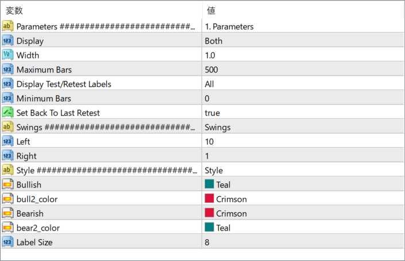This screenshot has height=261, width=405.
Task: Click the Crimson swatch for bull2_color
Action: (x=209, y=198)
